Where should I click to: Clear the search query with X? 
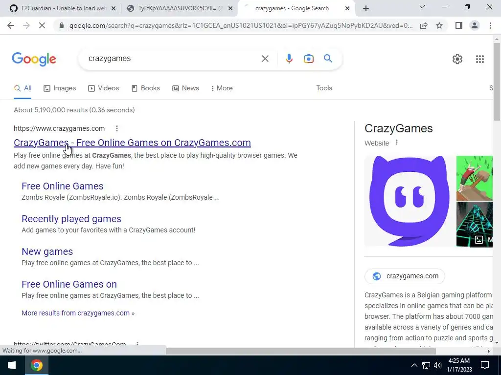coord(265,59)
